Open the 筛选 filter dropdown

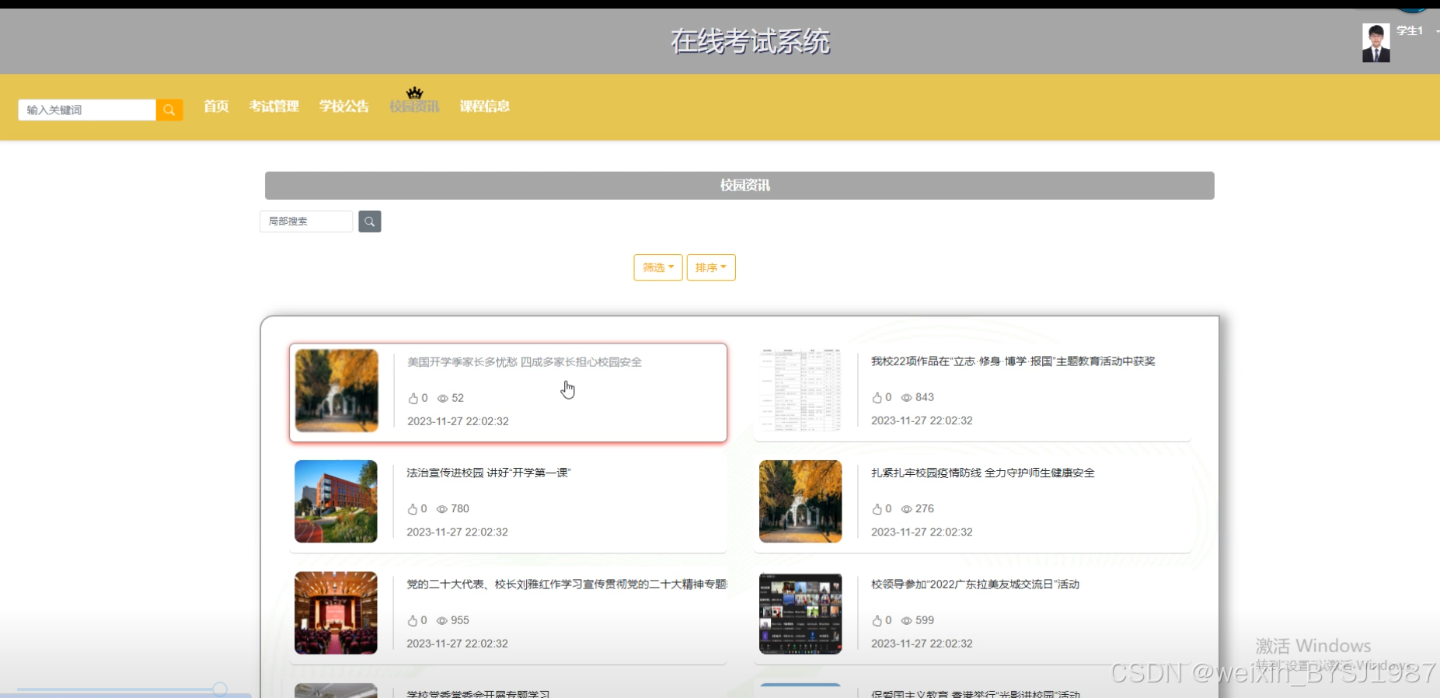[x=658, y=267]
